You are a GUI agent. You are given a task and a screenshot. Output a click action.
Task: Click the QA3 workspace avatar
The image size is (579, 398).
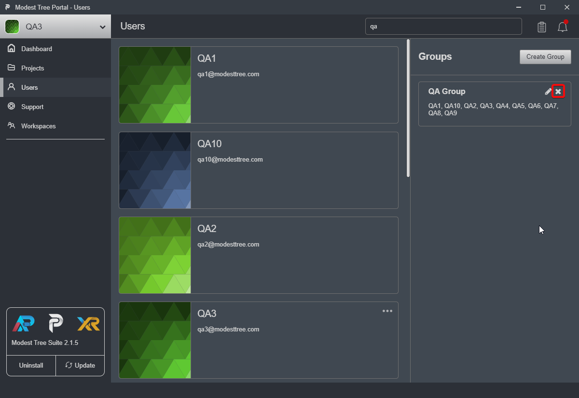click(12, 27)
